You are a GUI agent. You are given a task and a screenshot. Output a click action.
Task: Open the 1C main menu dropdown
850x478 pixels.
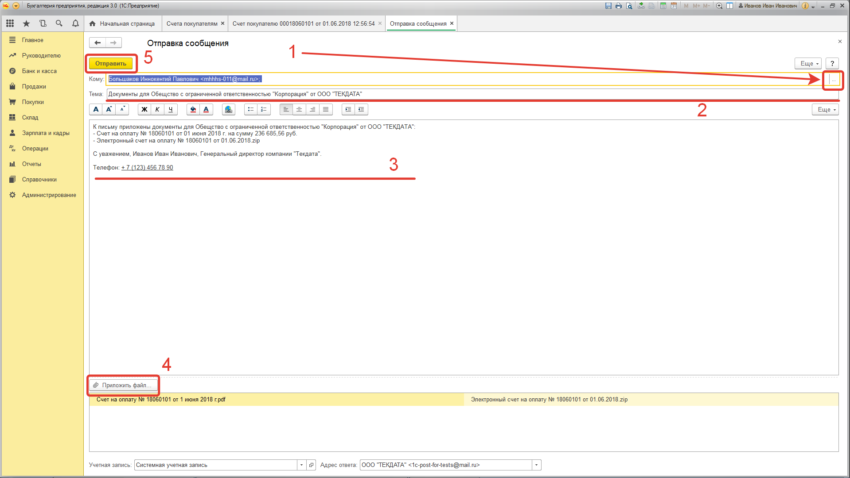(16, 6)
